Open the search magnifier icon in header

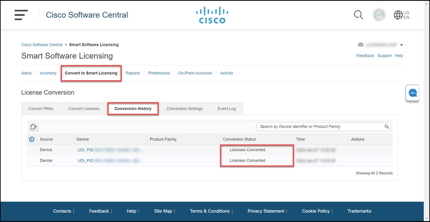[358, 15]
